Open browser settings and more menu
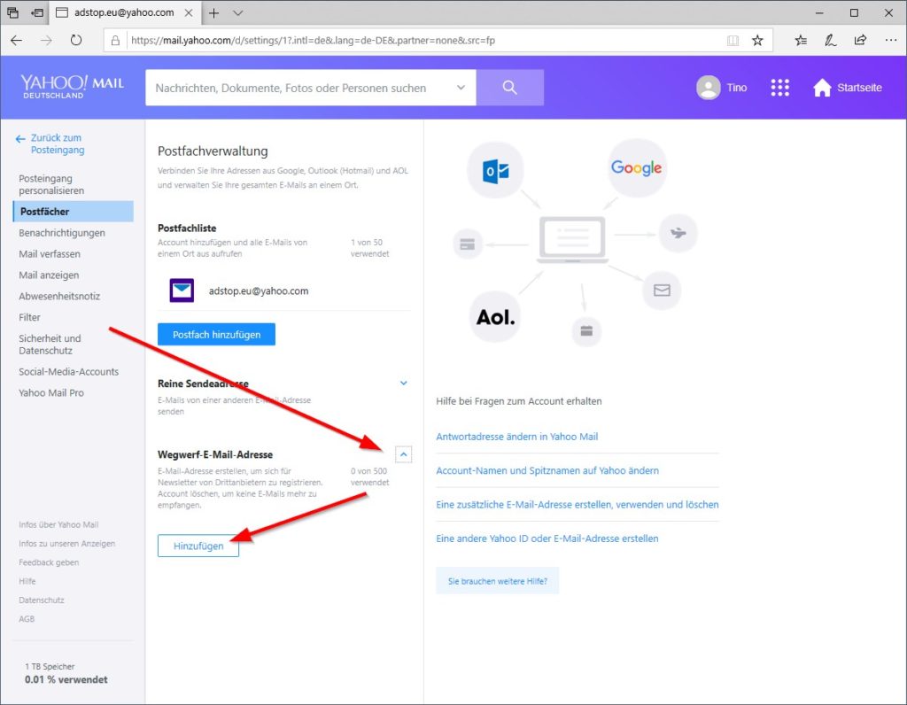The image size is (907, 705). (891, 40)
